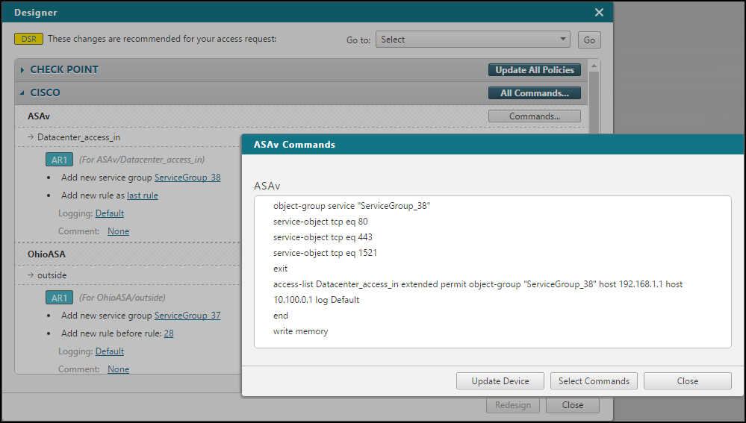Screen dimensions: 746x423
Task: Click Select Commands button
Action: coord(594,381)
